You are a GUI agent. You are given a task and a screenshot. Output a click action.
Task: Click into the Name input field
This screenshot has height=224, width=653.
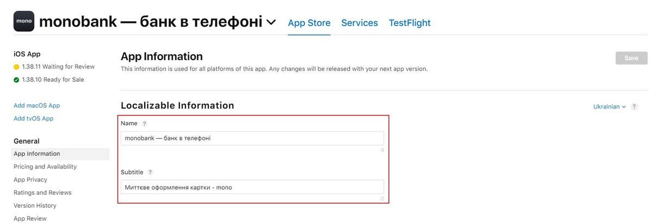[x=252, y=138]
